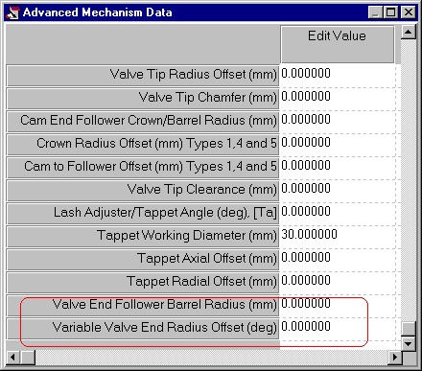
Task: Select the Valve Tip Clearance row label
Action: 143,191
